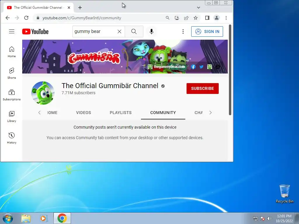The height and width of the screenshot is (224, 299).
Task: Click the address bar URL
Action: point(82,18)
